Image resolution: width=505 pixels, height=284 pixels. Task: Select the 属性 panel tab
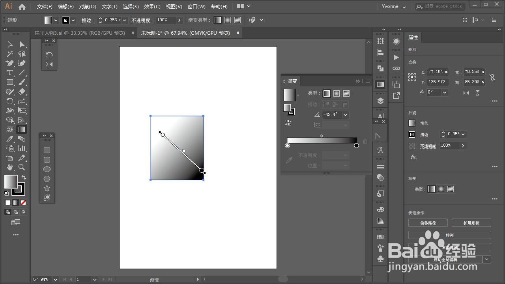[413, 37]
